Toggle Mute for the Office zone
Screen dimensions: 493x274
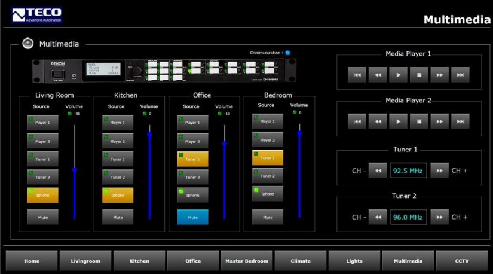[192, 217]
